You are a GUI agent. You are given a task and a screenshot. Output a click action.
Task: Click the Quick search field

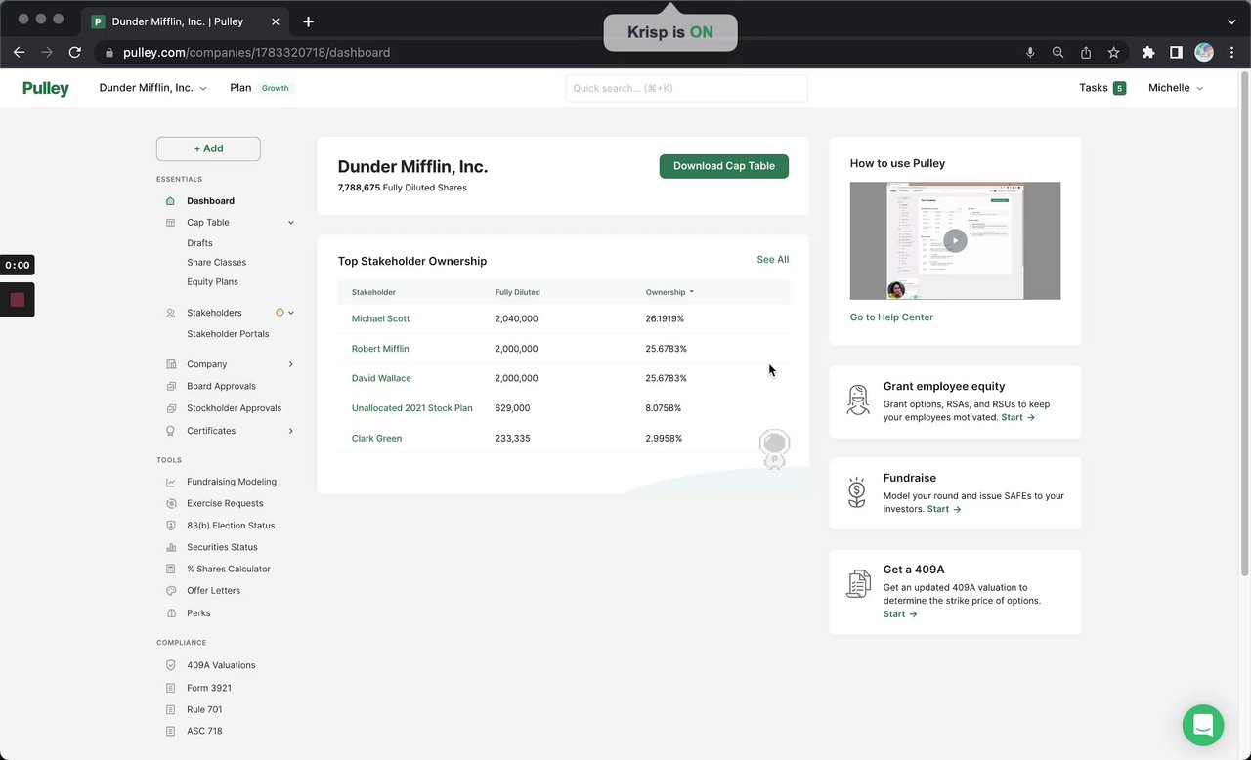[687, 88]
